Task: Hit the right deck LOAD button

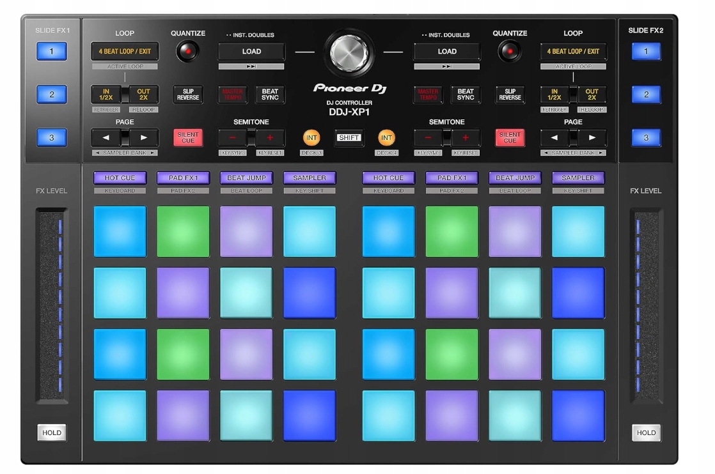Action: click(x=447, y=52)
